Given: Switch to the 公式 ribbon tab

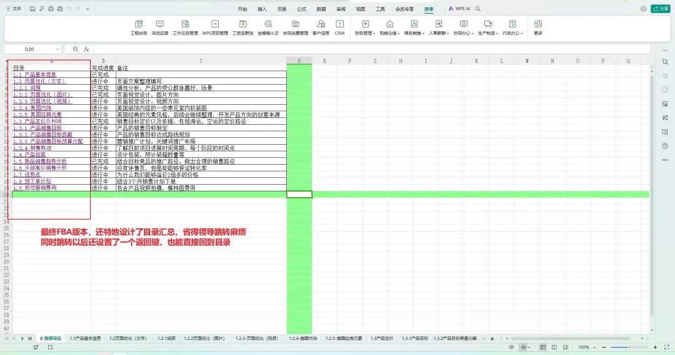Looking at the screenshot, I should tap(302, 9).
